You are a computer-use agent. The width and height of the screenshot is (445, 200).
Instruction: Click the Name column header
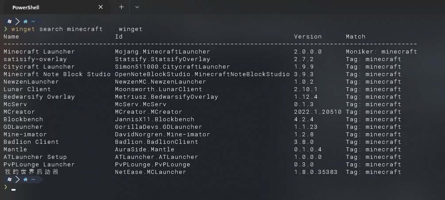[12, 37]
